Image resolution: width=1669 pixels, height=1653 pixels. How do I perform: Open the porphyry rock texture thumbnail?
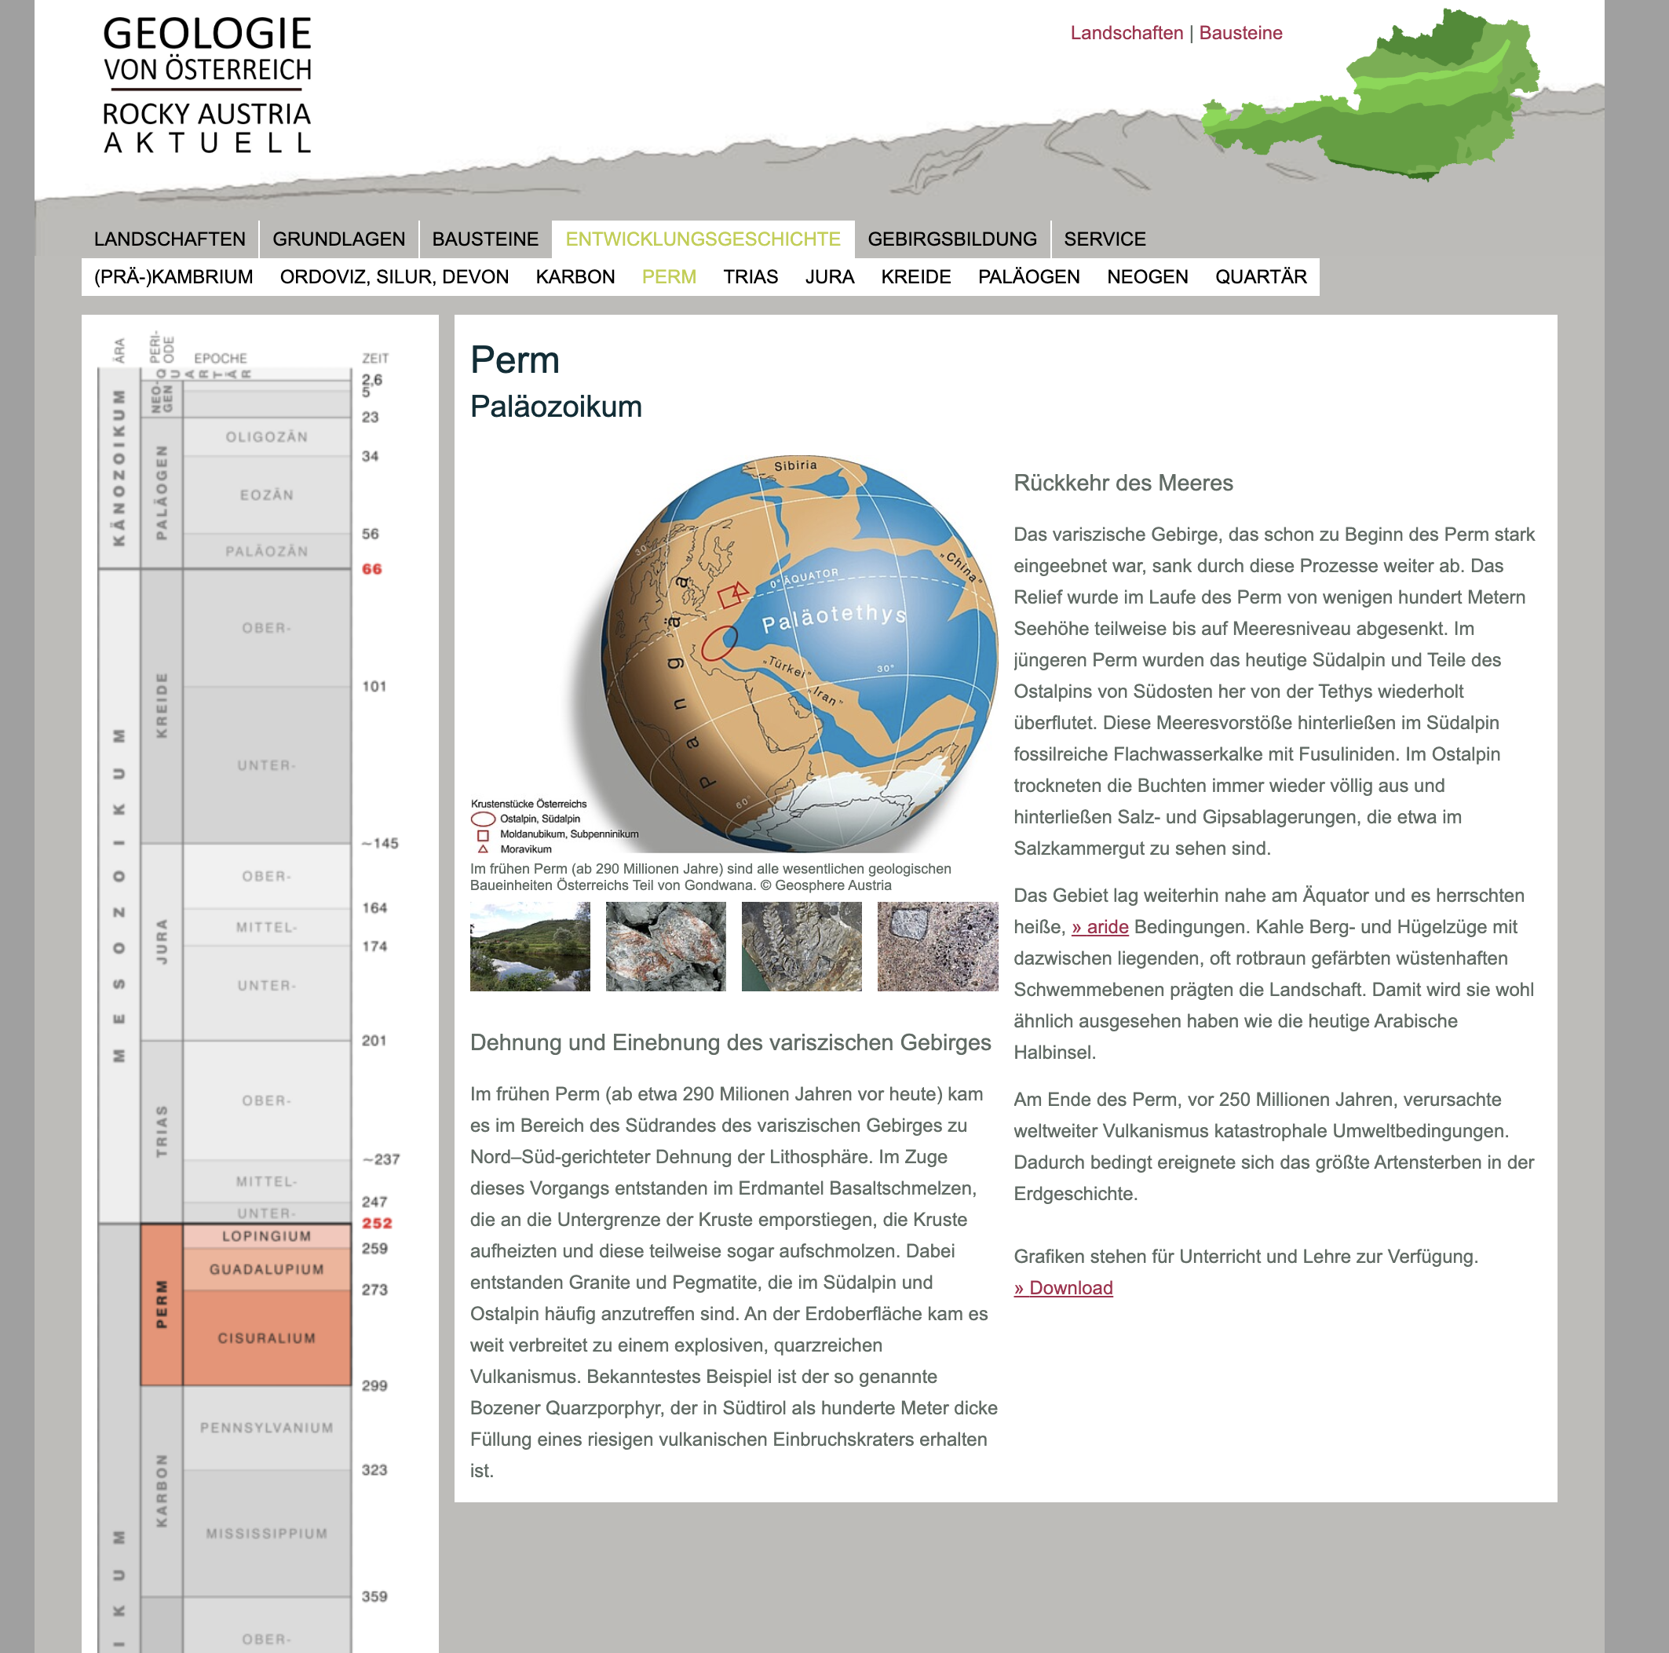click(937, 947)
